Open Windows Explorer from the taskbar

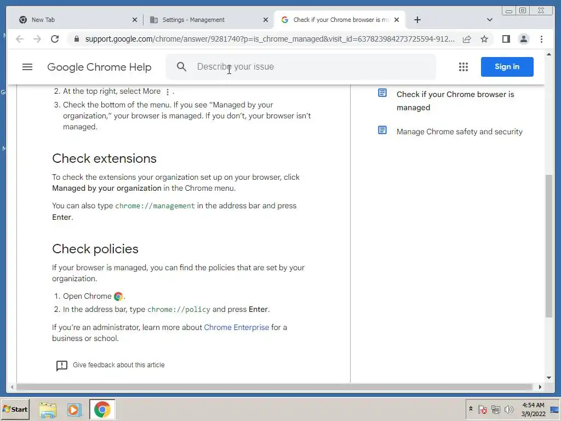48,409
